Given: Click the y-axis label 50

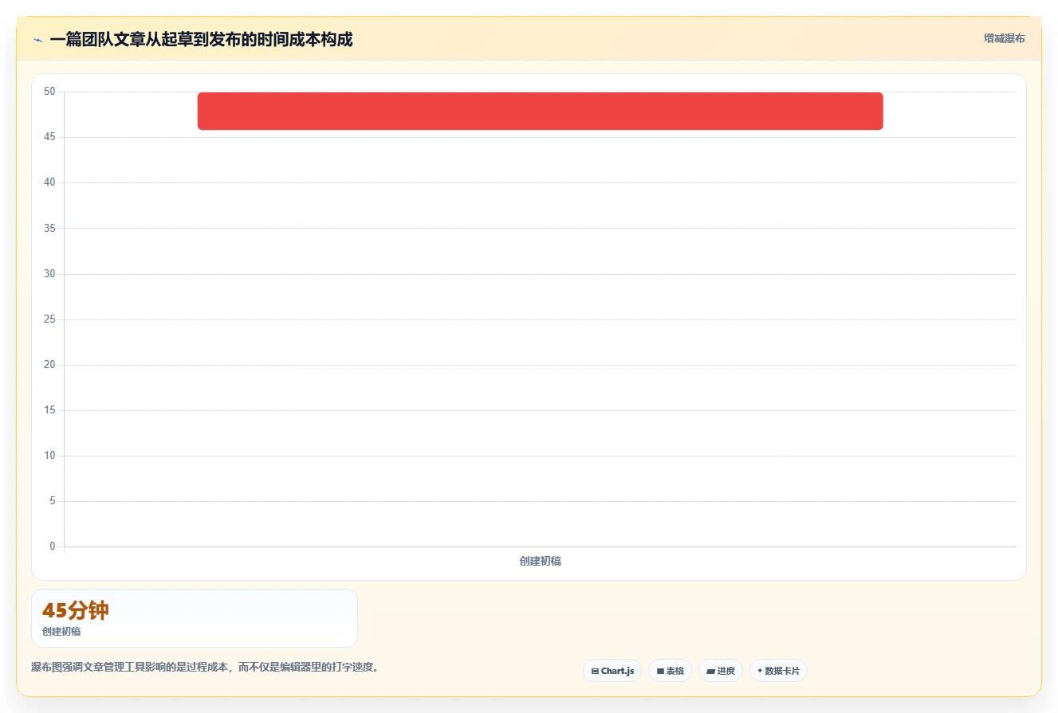Looking at the screenshot, I should point(49,92).
